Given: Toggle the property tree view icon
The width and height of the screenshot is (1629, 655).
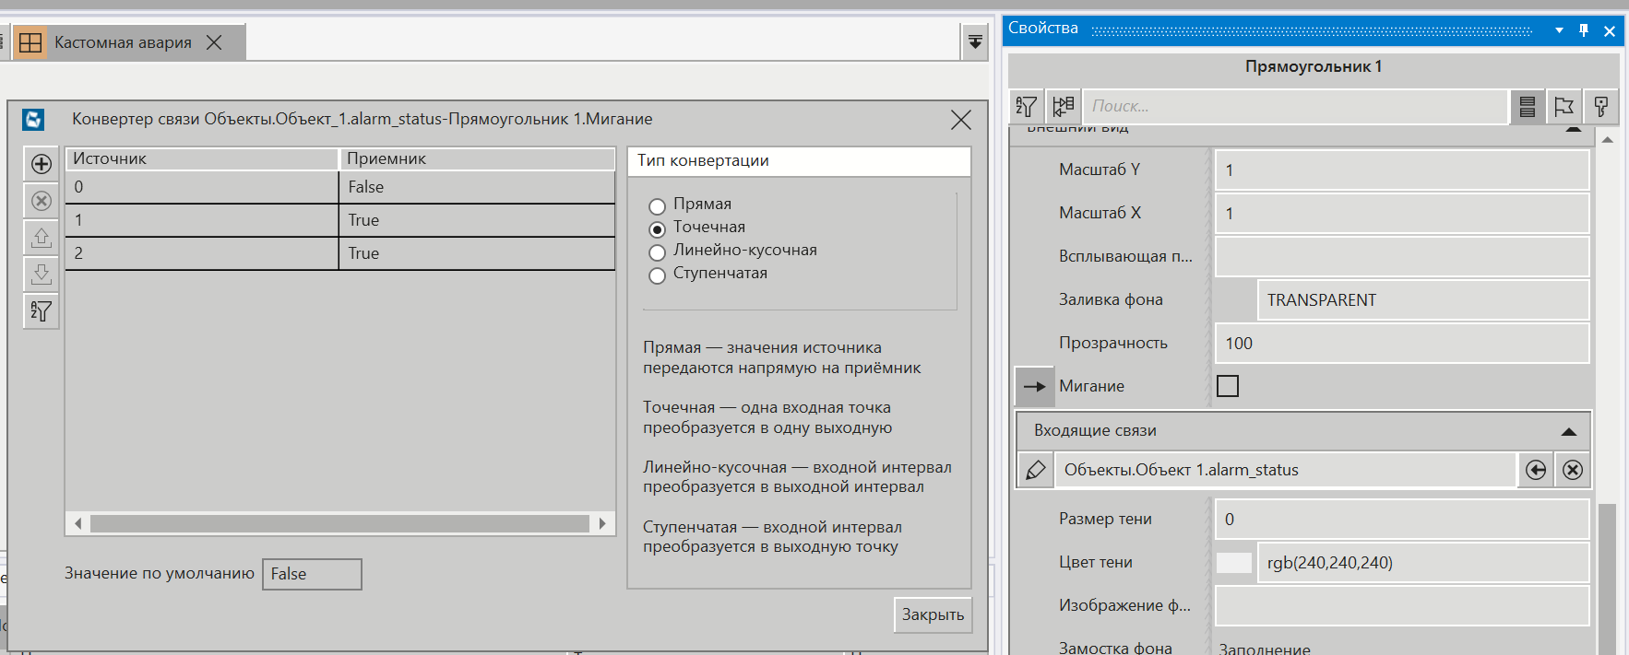Looking at the screenshot, I should [1064, 107].
